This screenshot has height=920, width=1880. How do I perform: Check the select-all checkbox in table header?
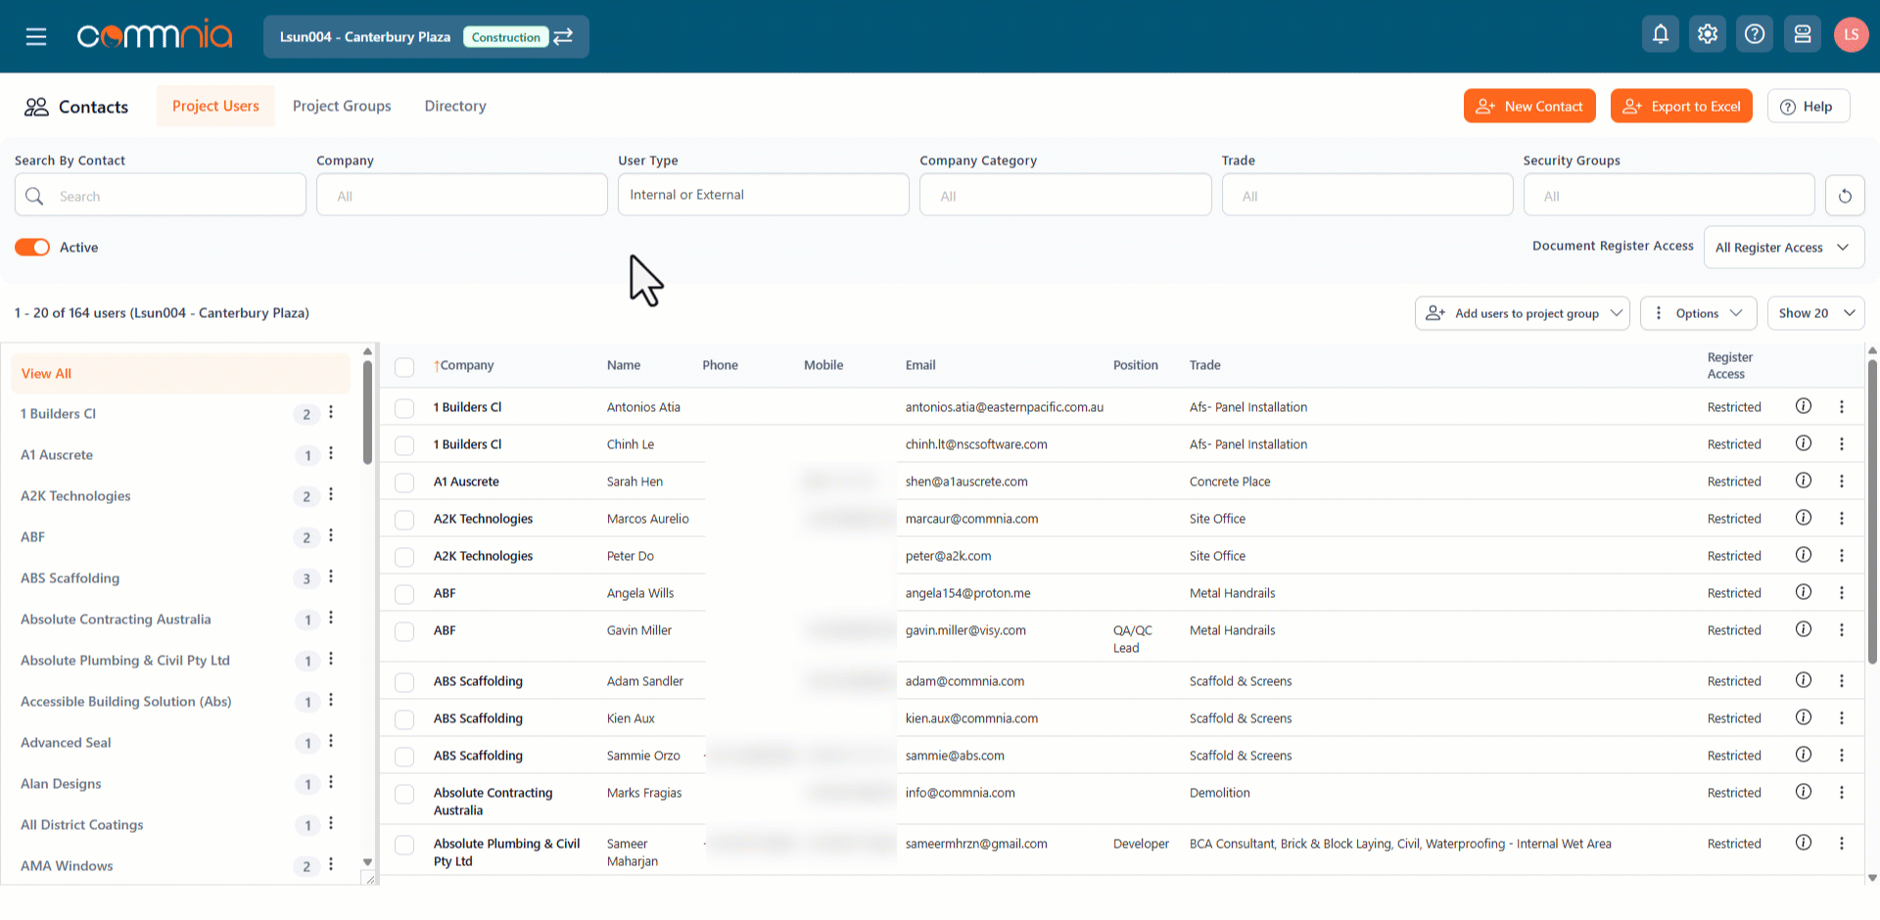click(404, 367)
